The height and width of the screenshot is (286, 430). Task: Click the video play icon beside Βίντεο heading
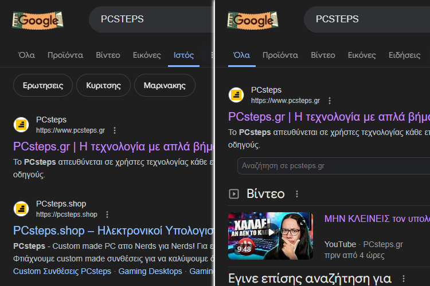[234, 194]
